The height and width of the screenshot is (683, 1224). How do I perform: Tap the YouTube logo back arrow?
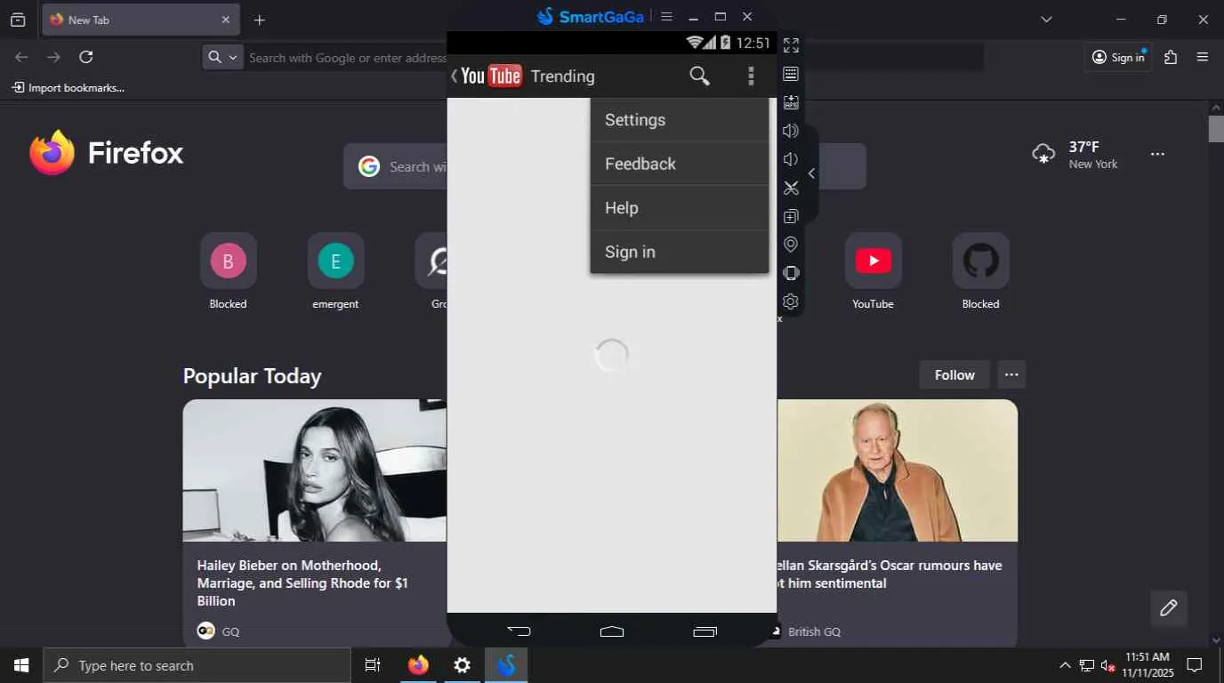coord(486,76)
